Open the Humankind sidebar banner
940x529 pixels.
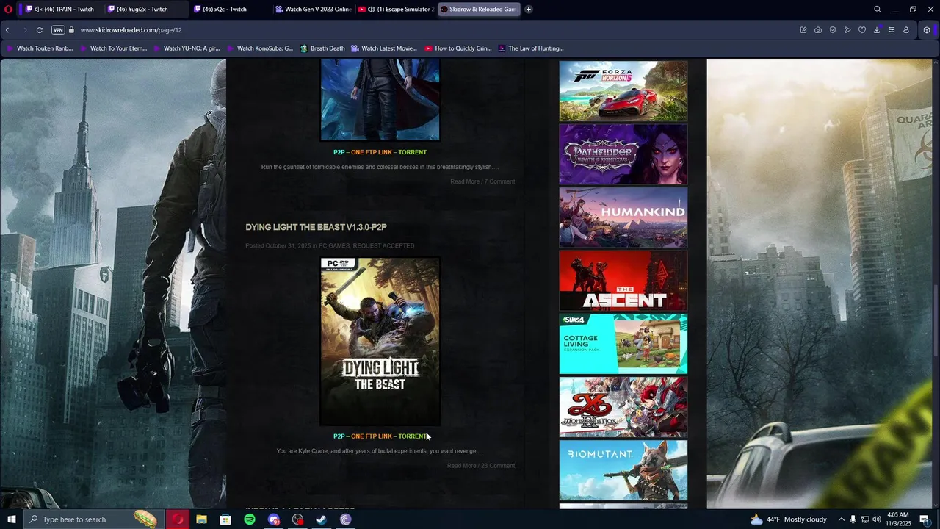(x=623, y=217)
